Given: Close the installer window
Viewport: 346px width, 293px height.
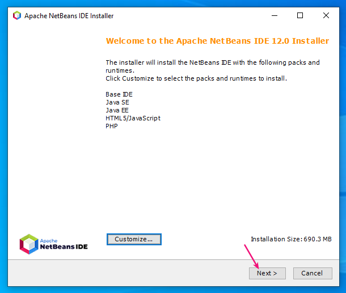Looking at the screenshot, I should (326, 16).
